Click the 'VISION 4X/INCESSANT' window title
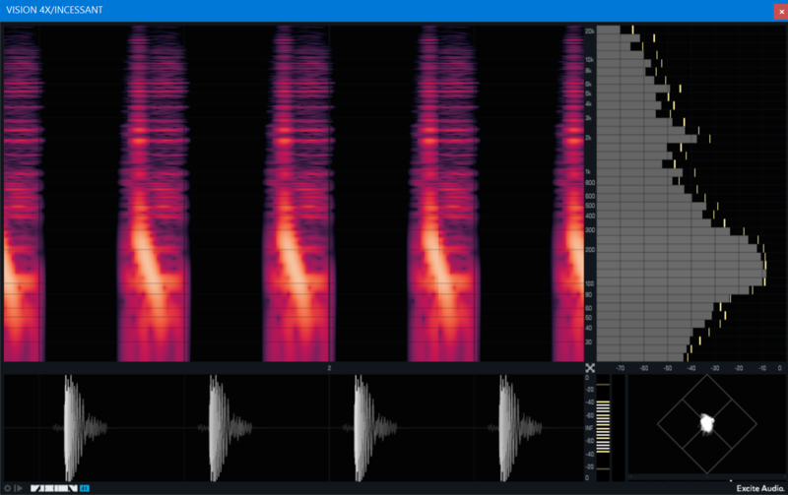Viewport: 788px width, 495px height. click(54, 10)
